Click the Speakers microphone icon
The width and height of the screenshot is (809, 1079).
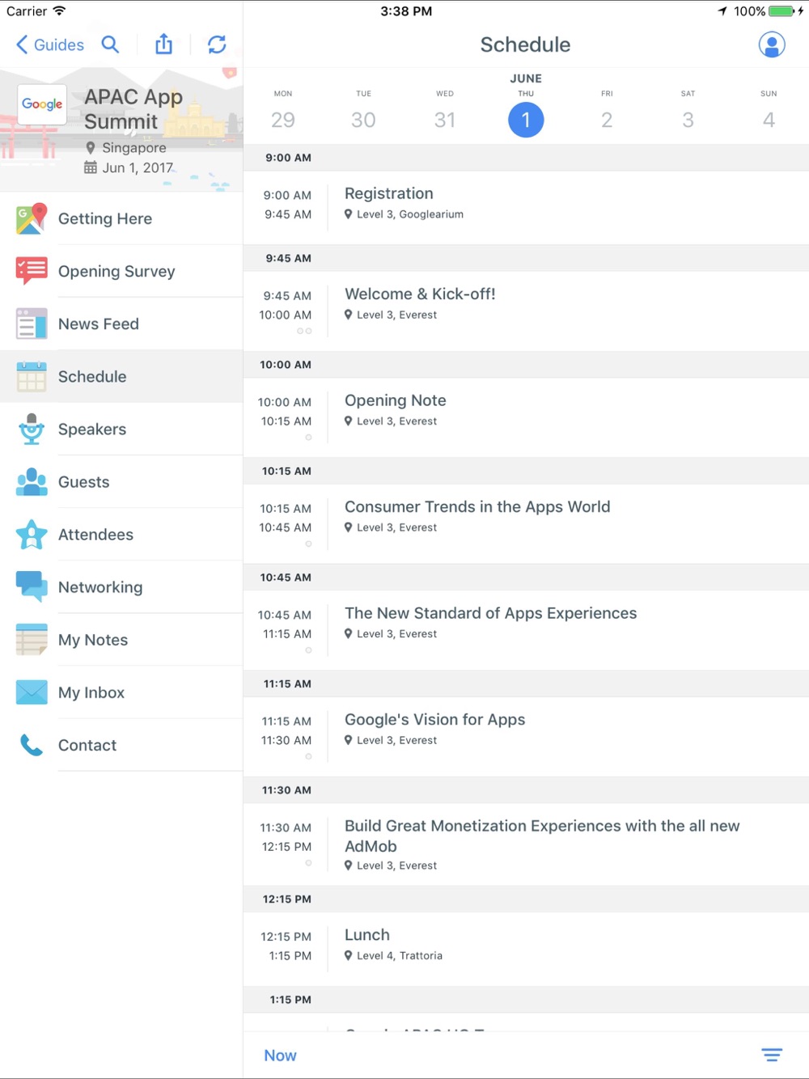coord(32,429)
